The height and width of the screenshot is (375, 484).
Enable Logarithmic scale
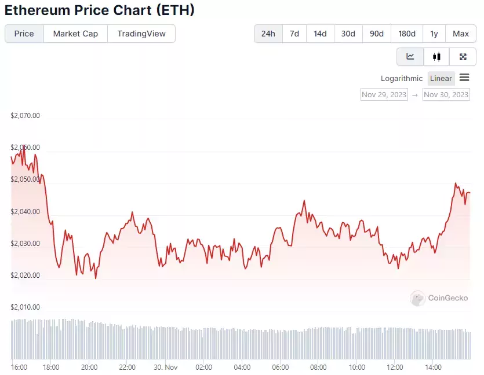[402, 78]
